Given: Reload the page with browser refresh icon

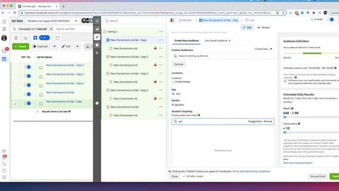Looking at the screenshot, I should point(14,13).
